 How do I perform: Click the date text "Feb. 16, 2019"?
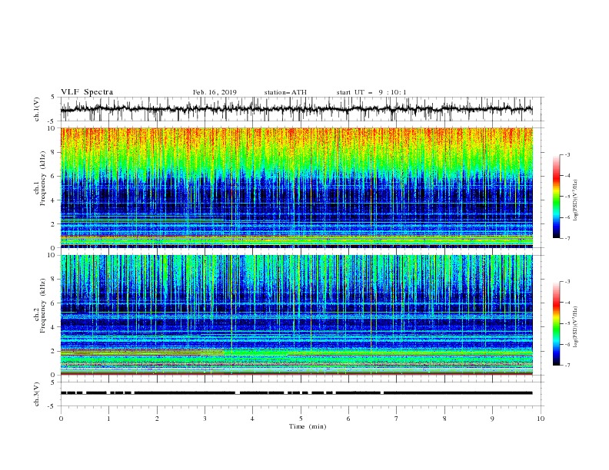click(x=215, y=92)
